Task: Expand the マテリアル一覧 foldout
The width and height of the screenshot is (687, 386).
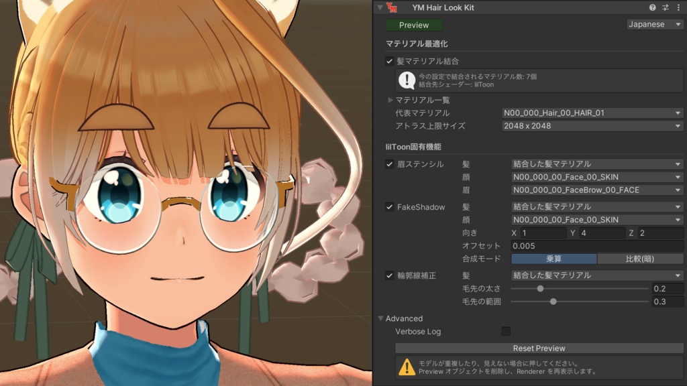Action: coord(390,101)
